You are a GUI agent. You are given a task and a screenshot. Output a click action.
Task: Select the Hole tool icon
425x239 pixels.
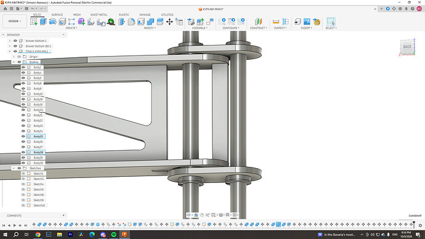coord(62,22)
